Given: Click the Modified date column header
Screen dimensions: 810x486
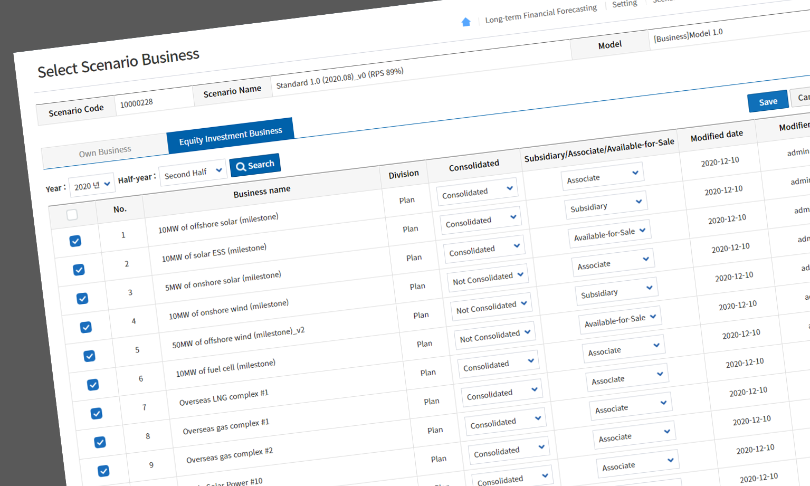Looking at the screenshot, I should [x=717, y=136].
